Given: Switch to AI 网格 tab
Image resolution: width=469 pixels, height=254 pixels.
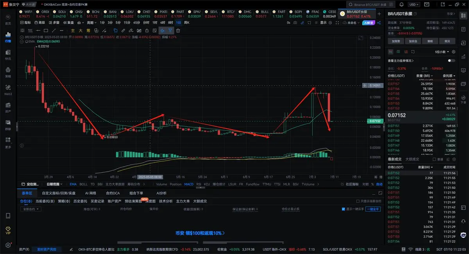Looking at the screenshot, I should (90, 193).
